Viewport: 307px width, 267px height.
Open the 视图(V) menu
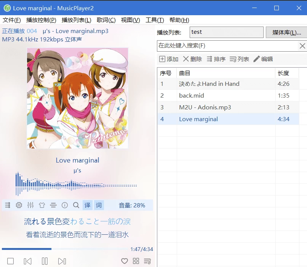click(x=130, y=20)
